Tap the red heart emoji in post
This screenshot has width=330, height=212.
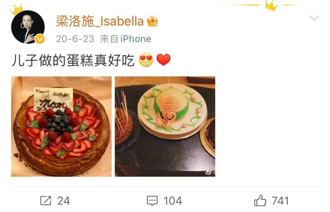[163, 60]
